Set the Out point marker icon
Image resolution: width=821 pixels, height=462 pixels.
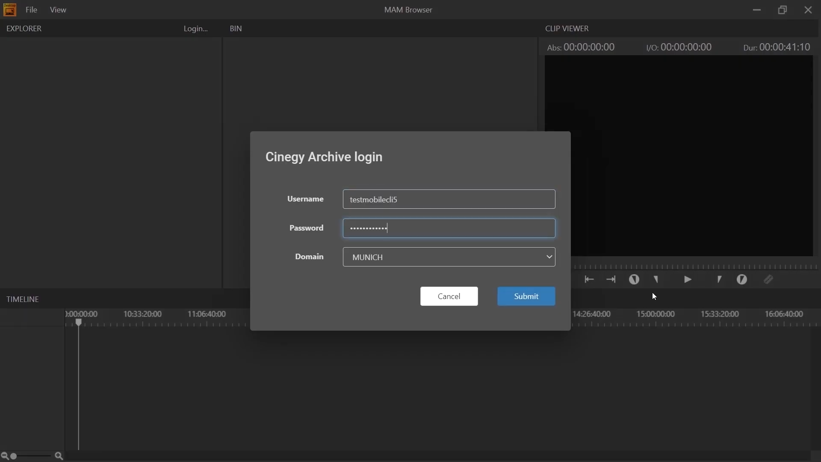pyautogui.click(x=720, y=280)
